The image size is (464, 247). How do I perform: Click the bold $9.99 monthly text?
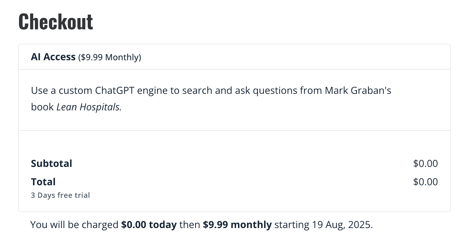pos(237,225)
